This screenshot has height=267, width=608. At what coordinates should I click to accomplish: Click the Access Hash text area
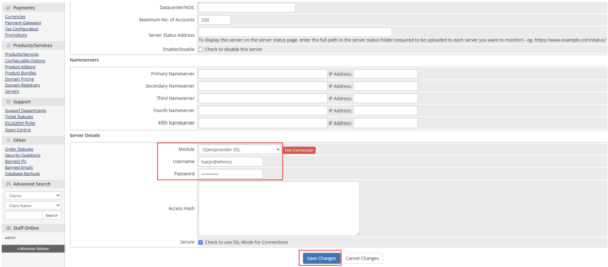click(279, 208)
